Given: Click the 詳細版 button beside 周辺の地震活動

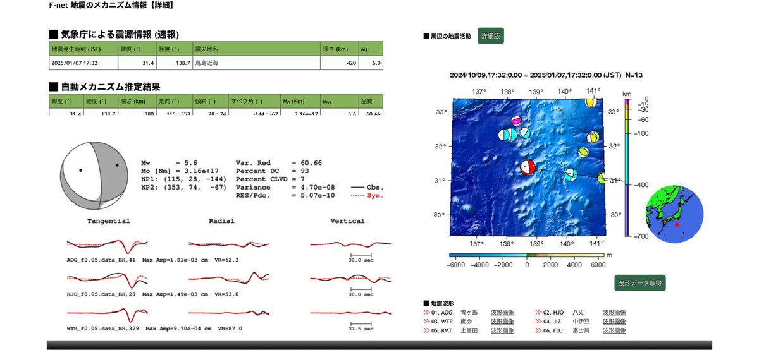Looking at the screenshot, I should coord(491,36).
